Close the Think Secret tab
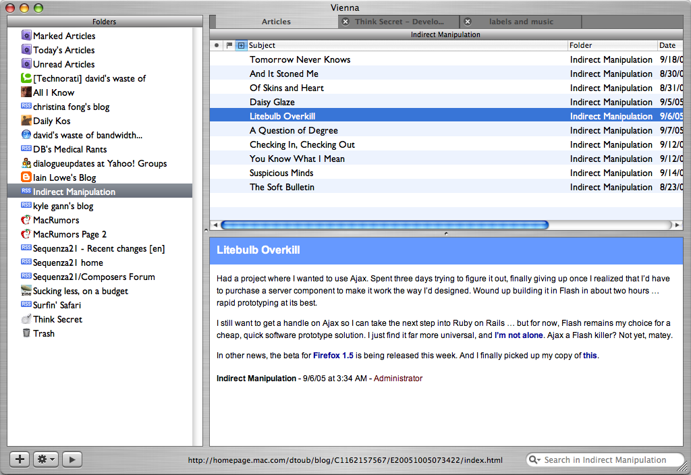Viewport: 691px width, 475px height. [x=345, y=22]
